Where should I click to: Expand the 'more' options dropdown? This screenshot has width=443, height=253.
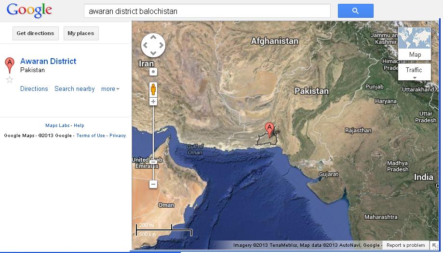110,89
